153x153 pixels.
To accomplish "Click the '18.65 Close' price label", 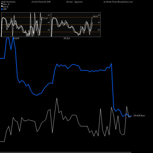I will pyautogui.click(x=139, y=116).
